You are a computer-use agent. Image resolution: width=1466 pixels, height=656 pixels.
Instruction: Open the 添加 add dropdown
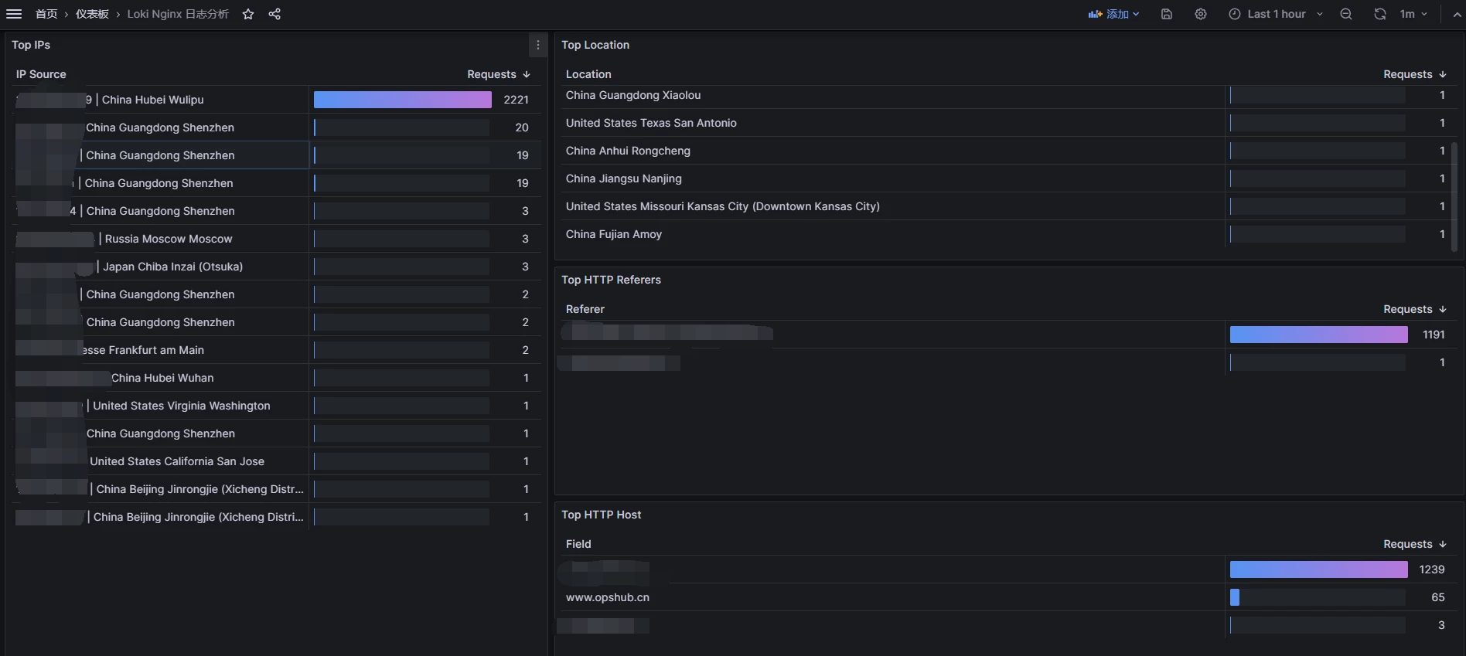click(1113, 14)
